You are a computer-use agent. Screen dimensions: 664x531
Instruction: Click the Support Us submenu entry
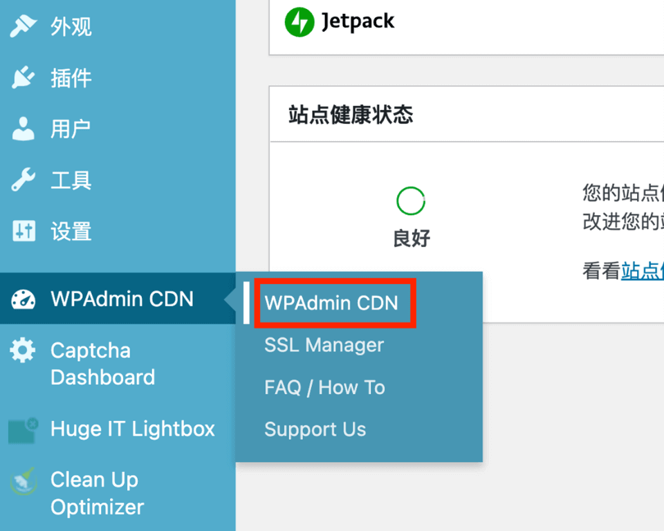[315, 429]
